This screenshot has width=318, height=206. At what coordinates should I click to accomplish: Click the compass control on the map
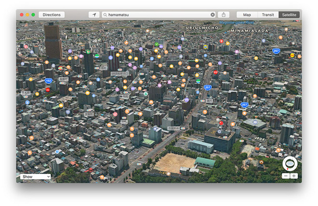[x=290, y=164]
